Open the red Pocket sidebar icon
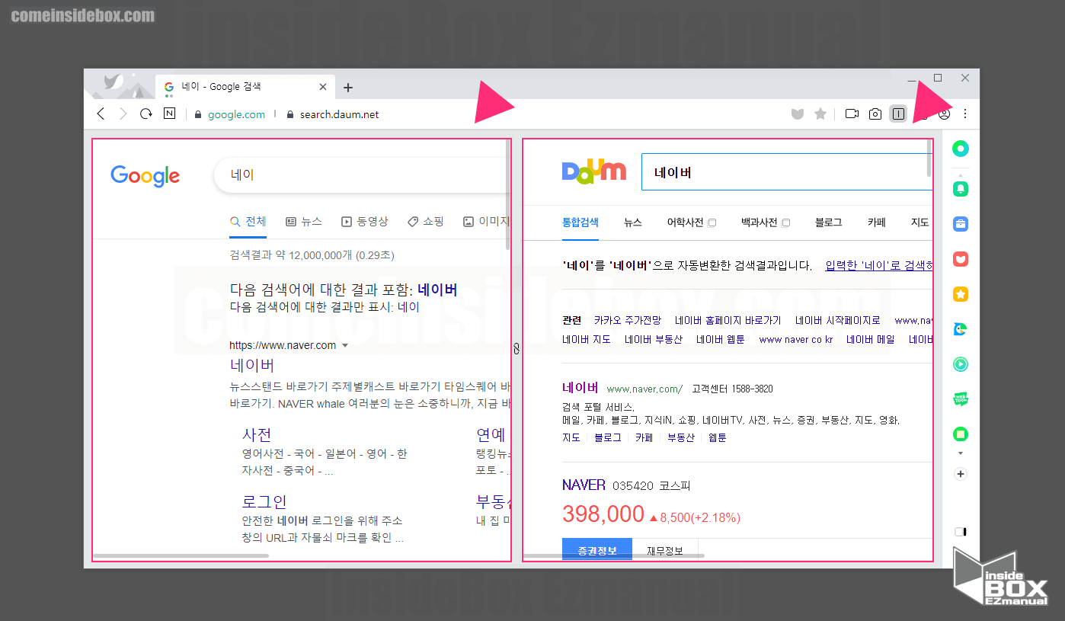The image size is (1065, 621). tap(961, 259)
